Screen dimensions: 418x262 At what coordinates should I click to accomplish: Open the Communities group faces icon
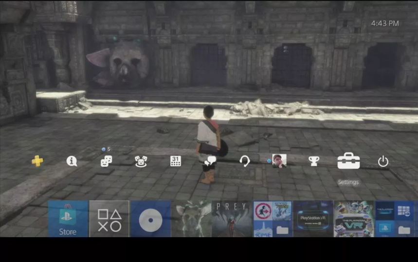(x=141, y=161)
